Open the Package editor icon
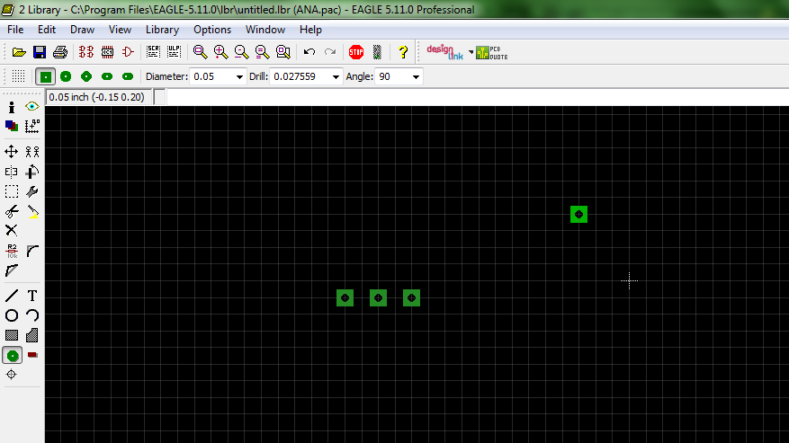This screenshot has height=443, width=789. tap(107, 52)
